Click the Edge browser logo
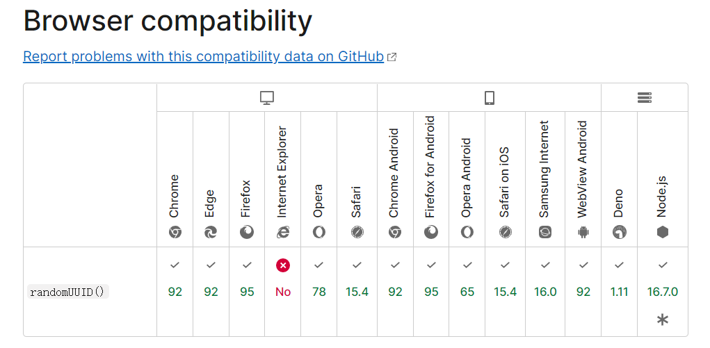 click(211, 233)
